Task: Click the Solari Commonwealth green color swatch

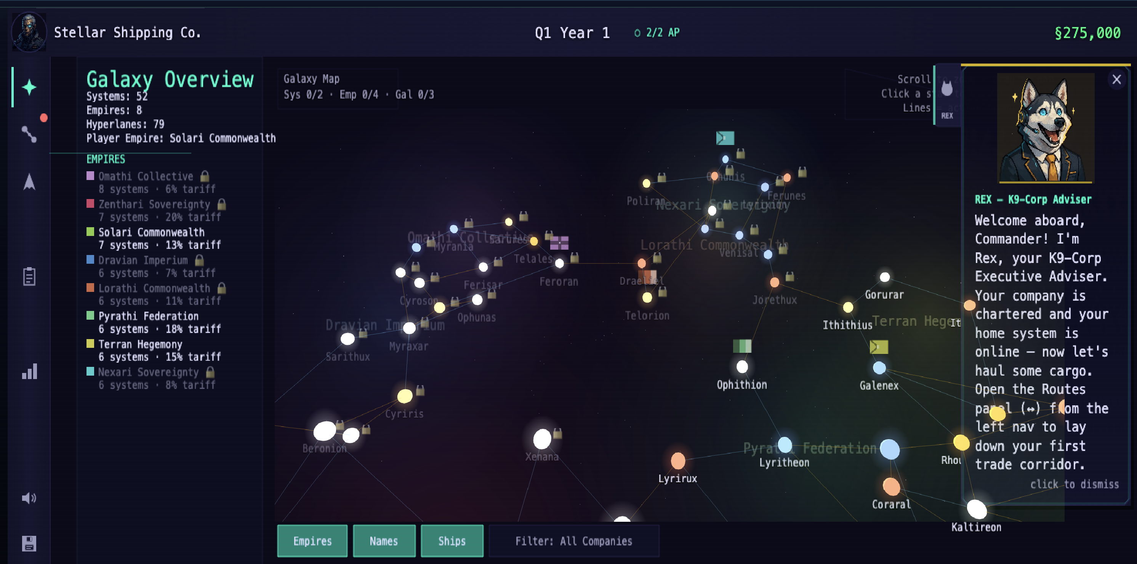Action: (90, 231)
